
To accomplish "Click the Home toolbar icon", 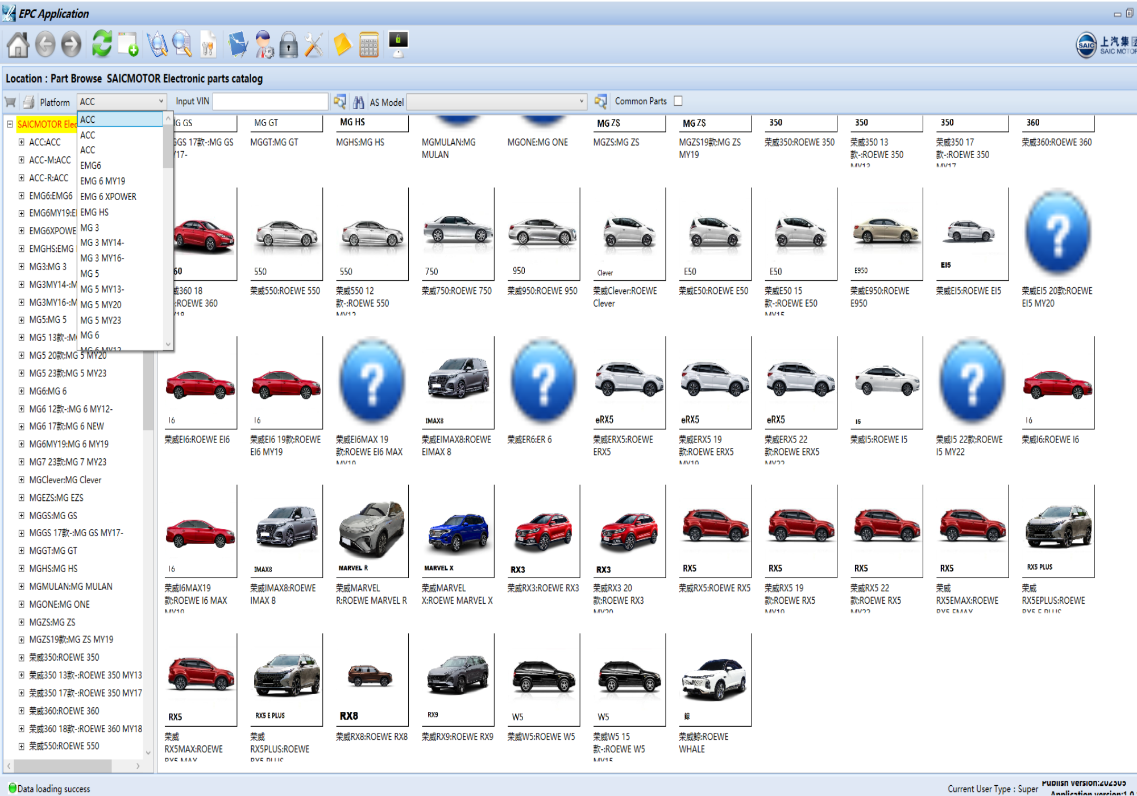I will (x=18, y=45).
